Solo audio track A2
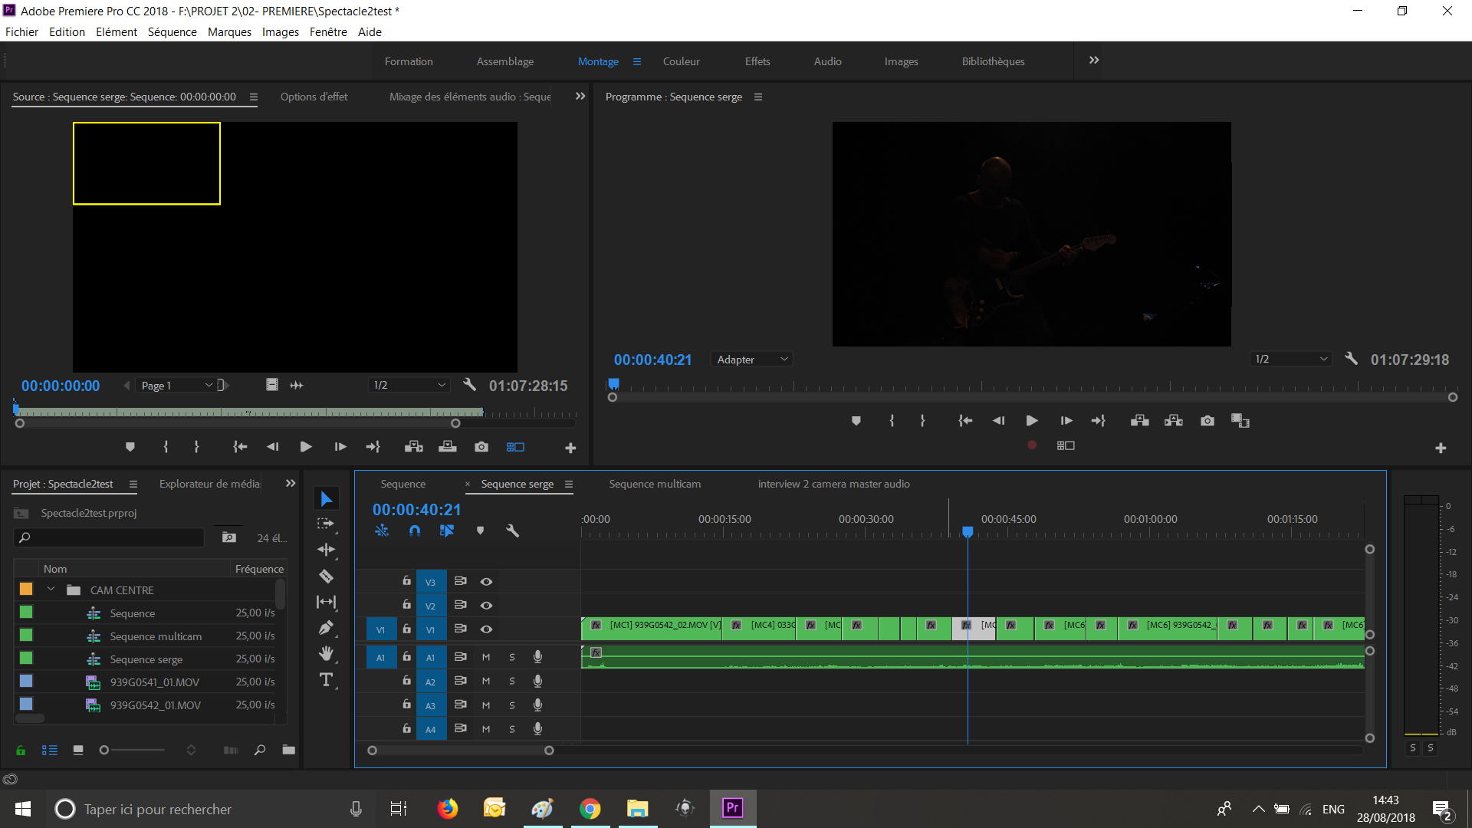 [x=512, y=682]
